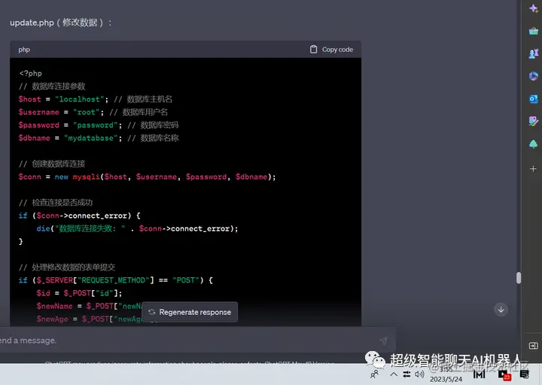Click the $newName variable in code
Image resolution: width=542 pixels, height=385 pixels.
(x=55, y=306)
